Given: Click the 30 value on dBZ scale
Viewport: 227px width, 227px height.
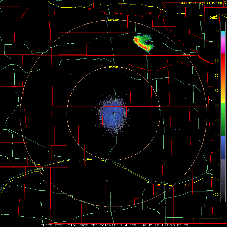Looking at the screenshot, I should pyautogui.click(x=217, y=105).
